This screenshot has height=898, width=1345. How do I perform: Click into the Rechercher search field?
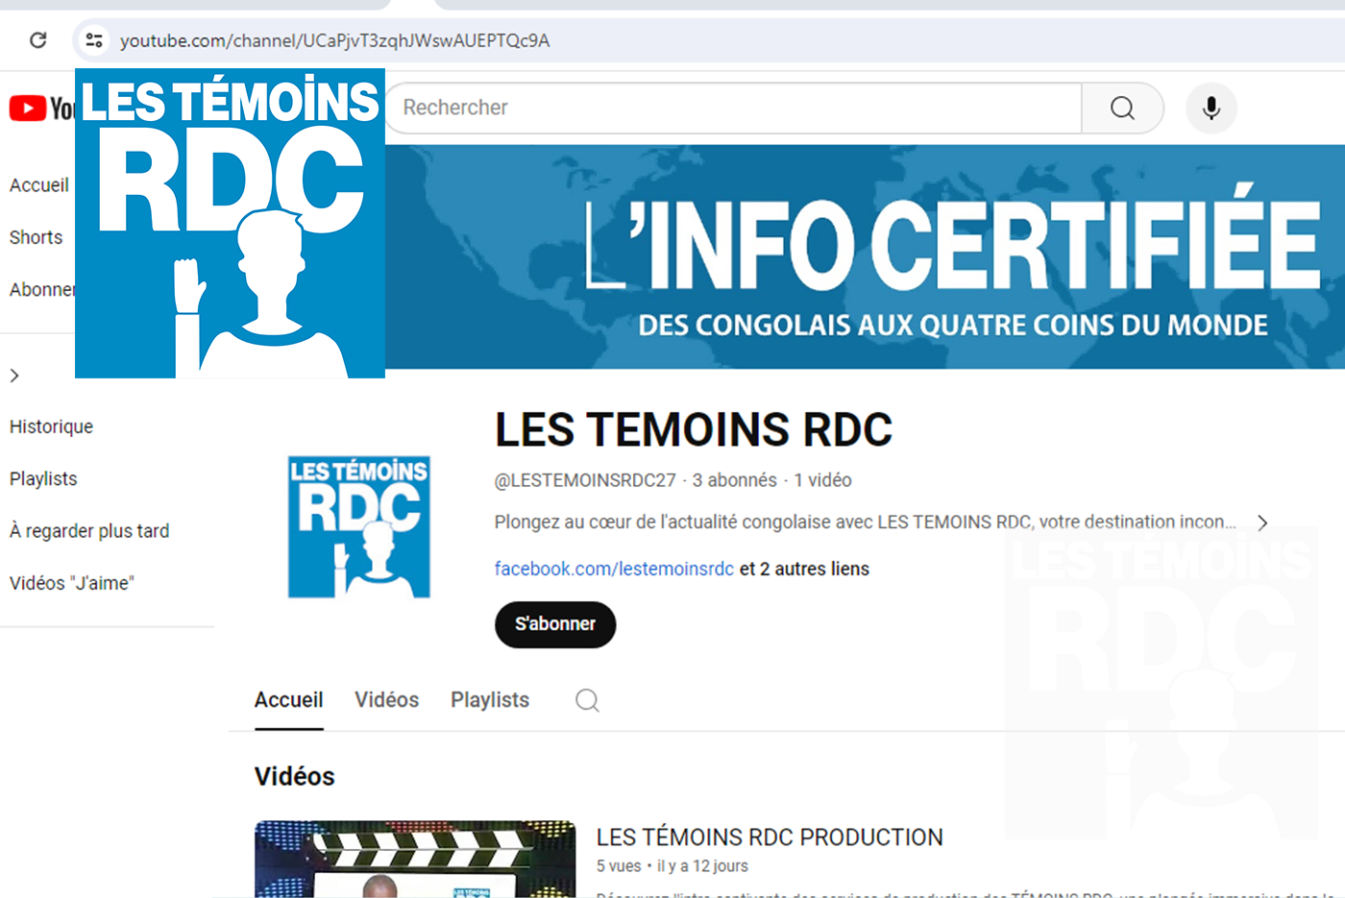[734, 108]
